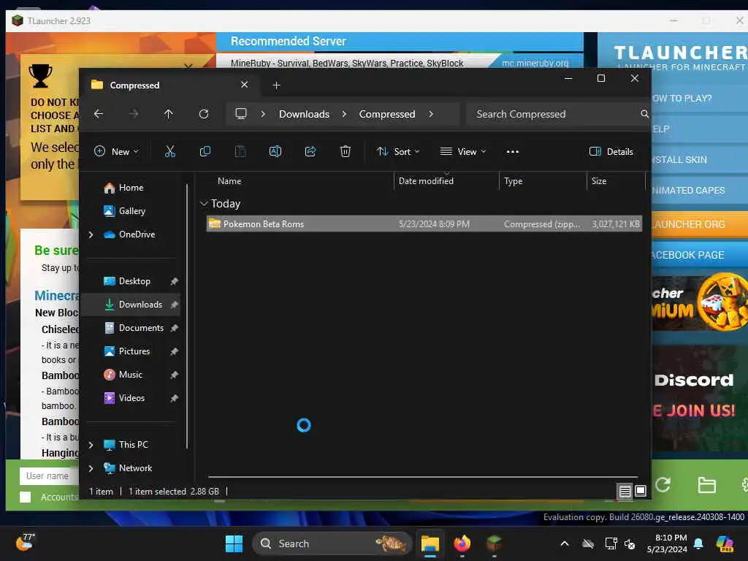
Task: Open TLauncher folder icon in bottom bar
Action: 706,485
